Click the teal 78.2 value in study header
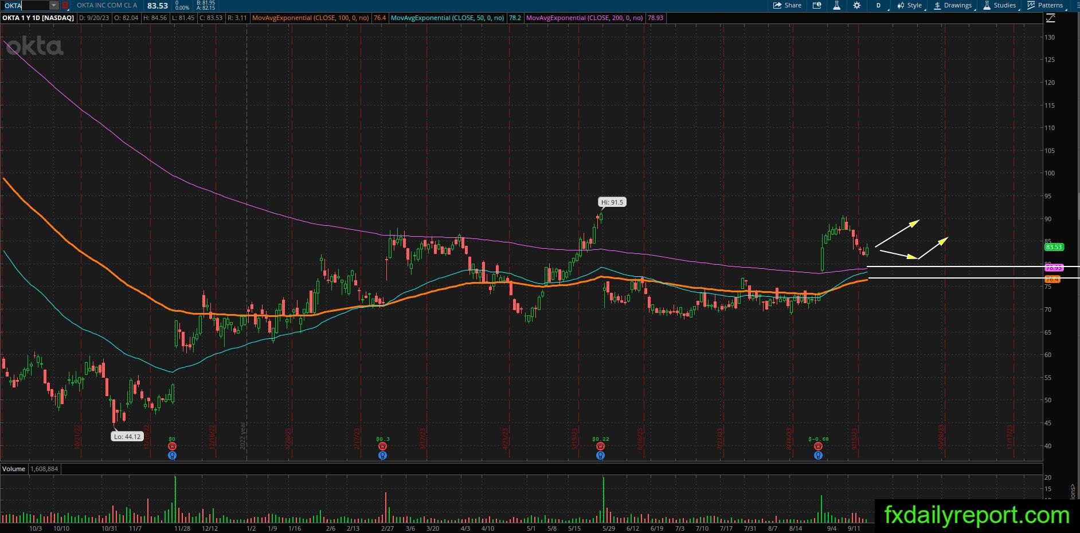The image size is (1080, 533). 515,18
